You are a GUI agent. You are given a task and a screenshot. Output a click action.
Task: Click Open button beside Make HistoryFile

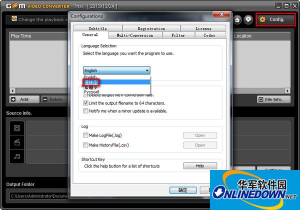[x=200, y=145]
